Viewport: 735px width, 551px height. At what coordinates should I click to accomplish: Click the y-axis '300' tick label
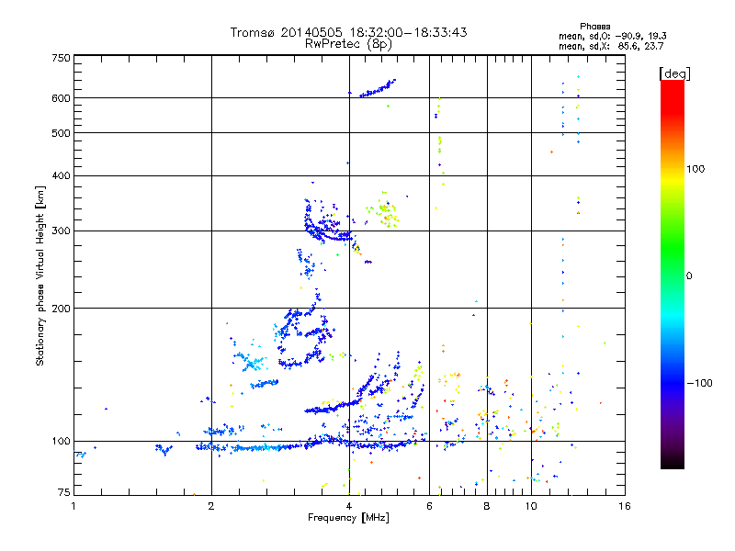click(x=61, y=231)
